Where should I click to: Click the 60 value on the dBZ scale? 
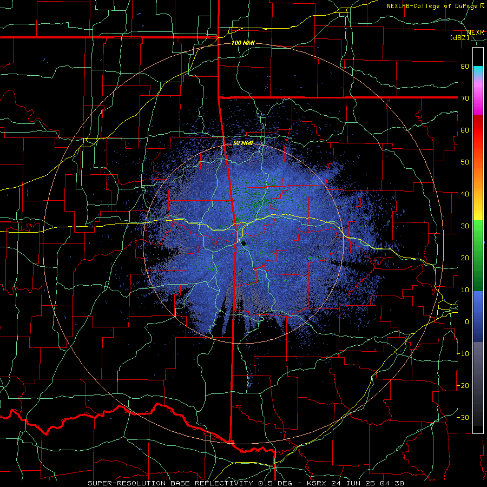(465, 130)
